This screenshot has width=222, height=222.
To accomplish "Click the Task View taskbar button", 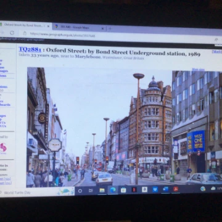I will point(91,191).
